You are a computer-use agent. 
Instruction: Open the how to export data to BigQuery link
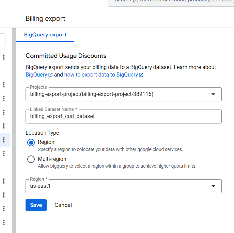pos(101,75)
